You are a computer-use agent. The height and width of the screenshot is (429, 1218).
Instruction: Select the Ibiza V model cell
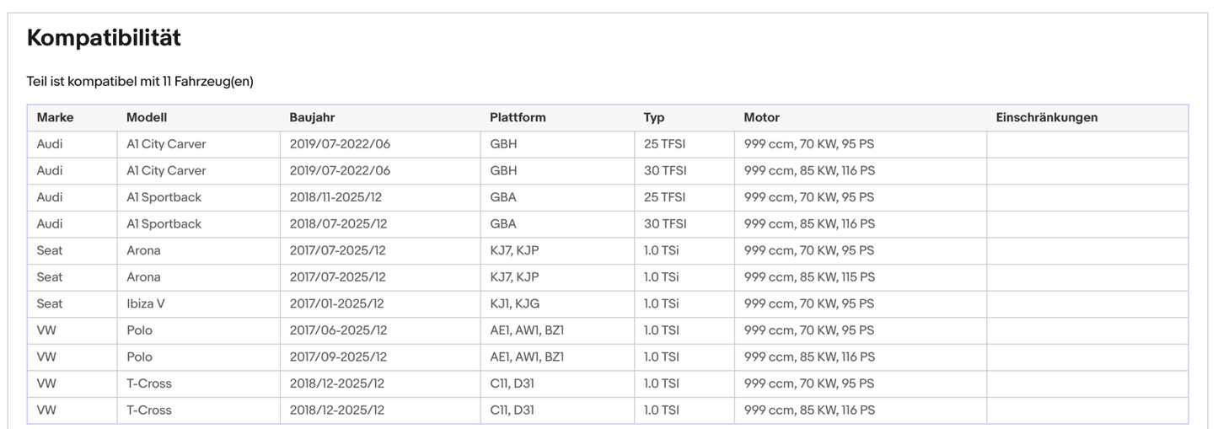point(147,303)
